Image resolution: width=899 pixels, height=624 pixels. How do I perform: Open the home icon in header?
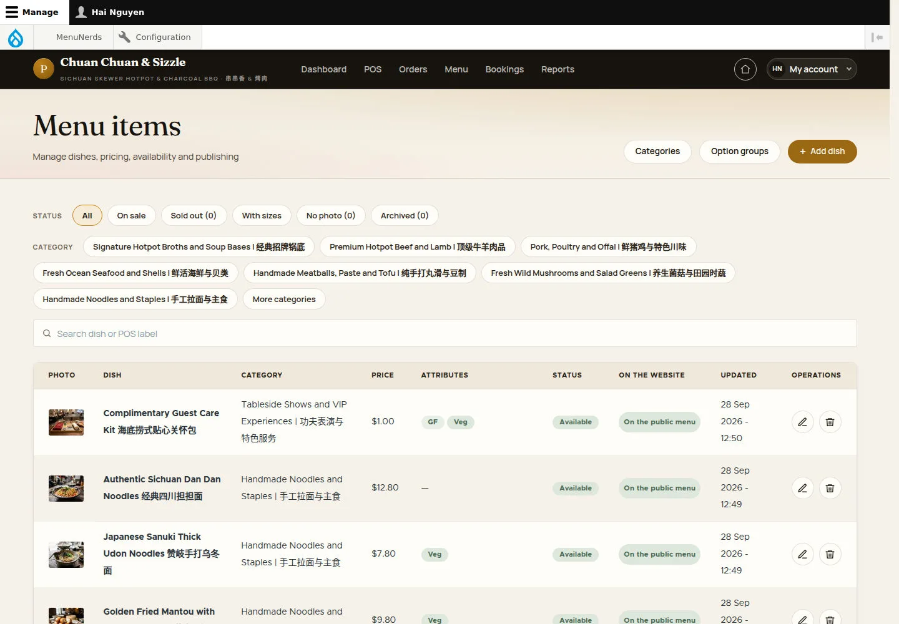(x=745, y=69)
